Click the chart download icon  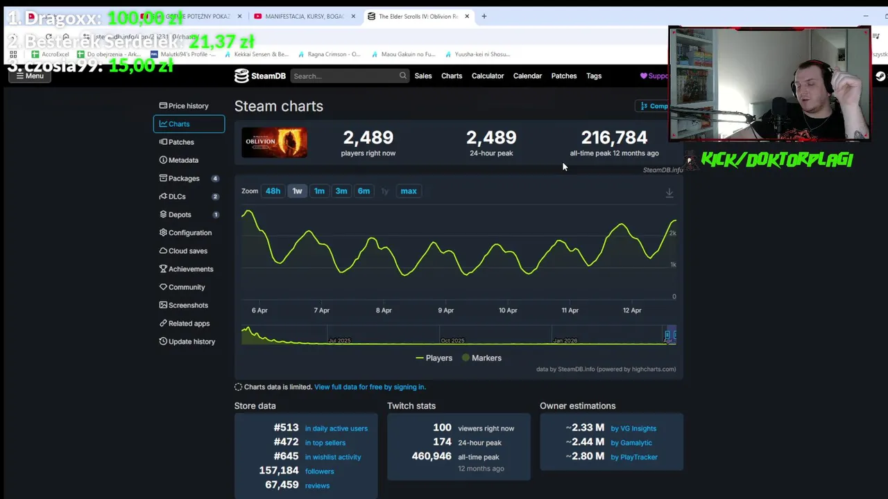(669, 193)
